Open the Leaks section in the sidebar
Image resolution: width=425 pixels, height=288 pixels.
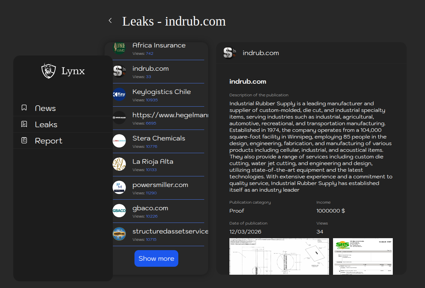pyautogui.click(x=46, y=125)
